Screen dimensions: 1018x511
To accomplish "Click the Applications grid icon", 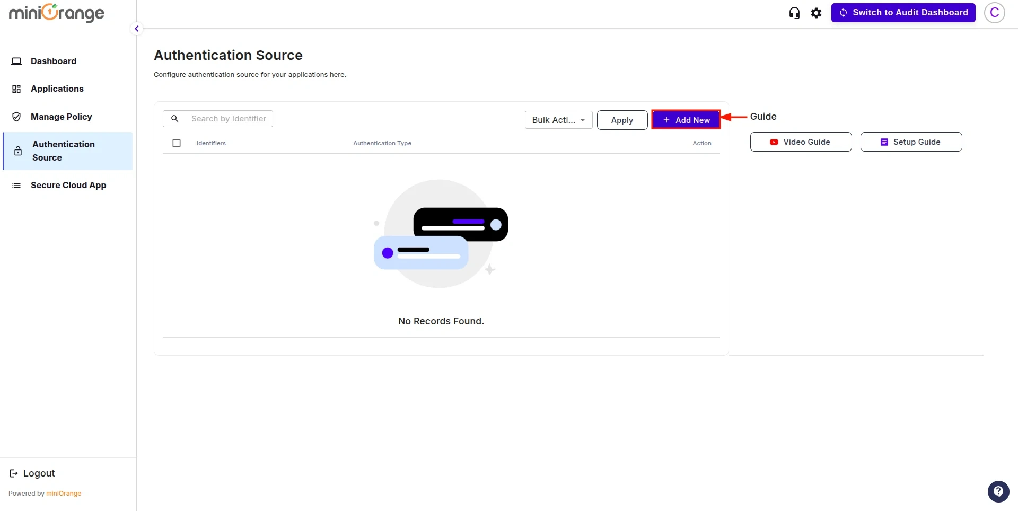I will [16, 89].
